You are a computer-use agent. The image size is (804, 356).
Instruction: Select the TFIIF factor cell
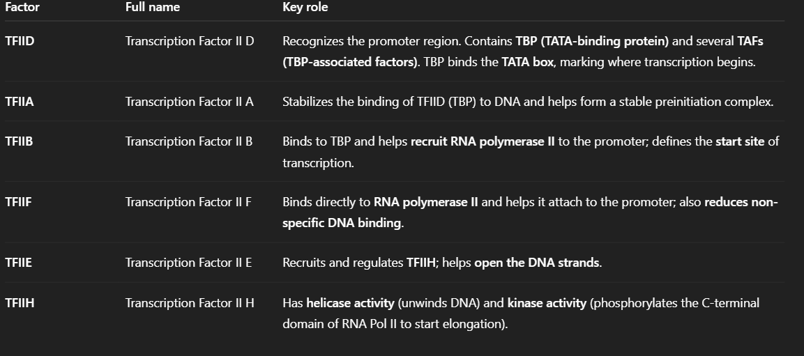(18, 202)
